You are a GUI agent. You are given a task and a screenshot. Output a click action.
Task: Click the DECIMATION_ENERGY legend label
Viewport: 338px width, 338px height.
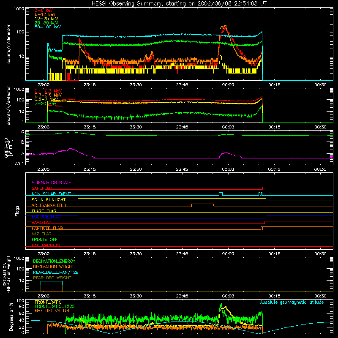click(x=54, y=261)
